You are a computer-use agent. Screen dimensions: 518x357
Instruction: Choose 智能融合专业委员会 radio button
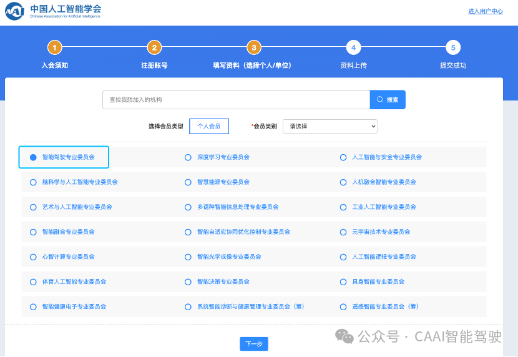pyautogui.click(x=33, y=232)
